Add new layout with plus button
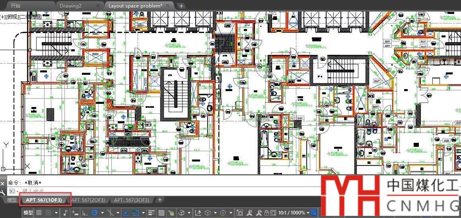 [x=160, y=200]
